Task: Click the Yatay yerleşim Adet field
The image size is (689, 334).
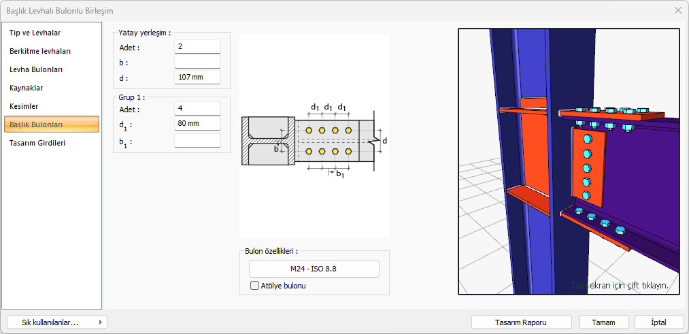Action: [197, 46]
